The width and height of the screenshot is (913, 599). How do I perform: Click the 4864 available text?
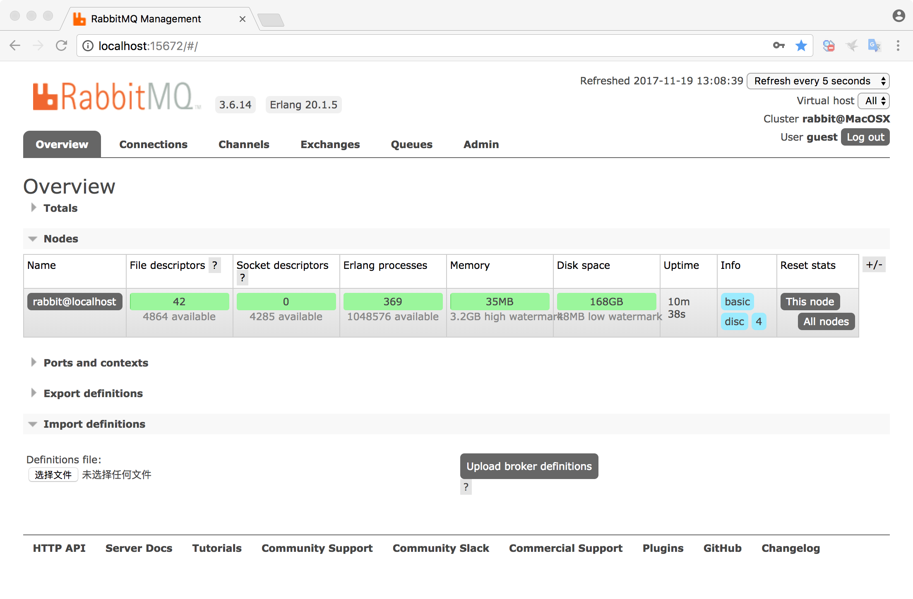coord(179,316)
